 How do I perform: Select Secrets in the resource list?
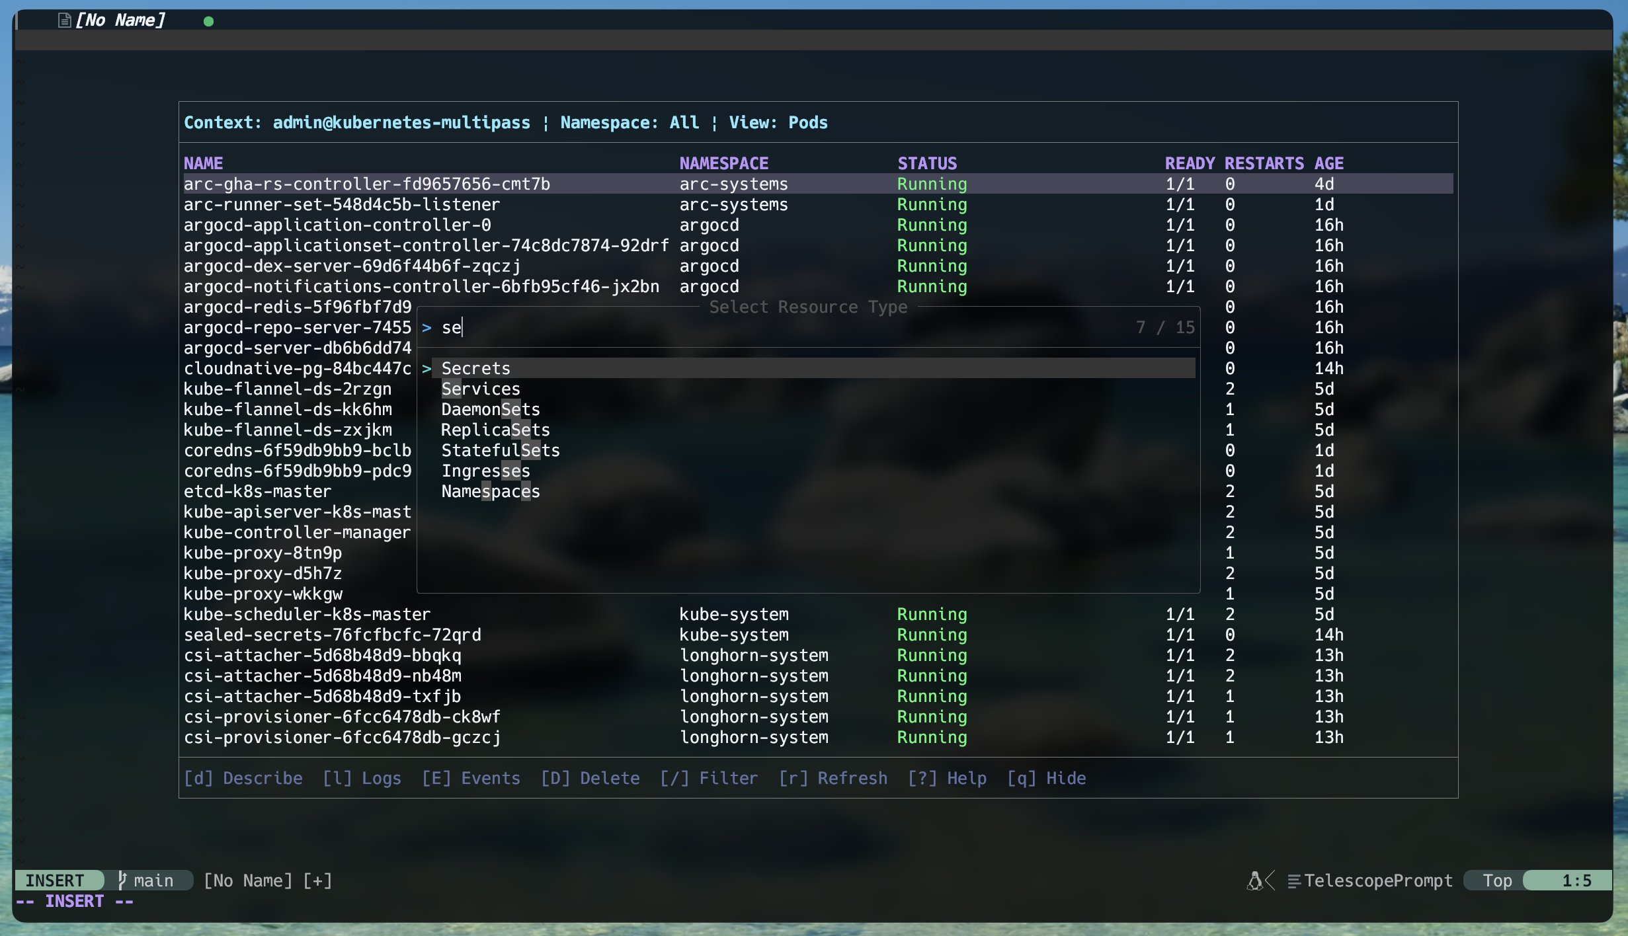point(475,369)
